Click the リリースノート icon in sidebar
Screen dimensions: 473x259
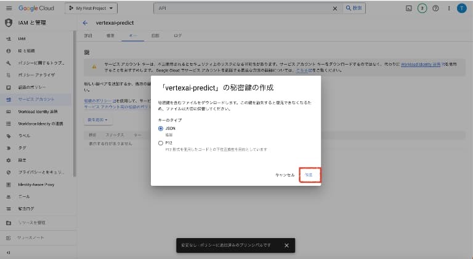(9, 238)
